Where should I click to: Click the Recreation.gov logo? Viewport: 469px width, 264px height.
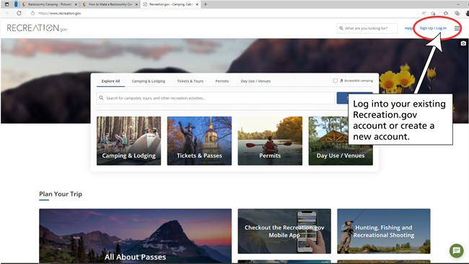click(37, 28)
